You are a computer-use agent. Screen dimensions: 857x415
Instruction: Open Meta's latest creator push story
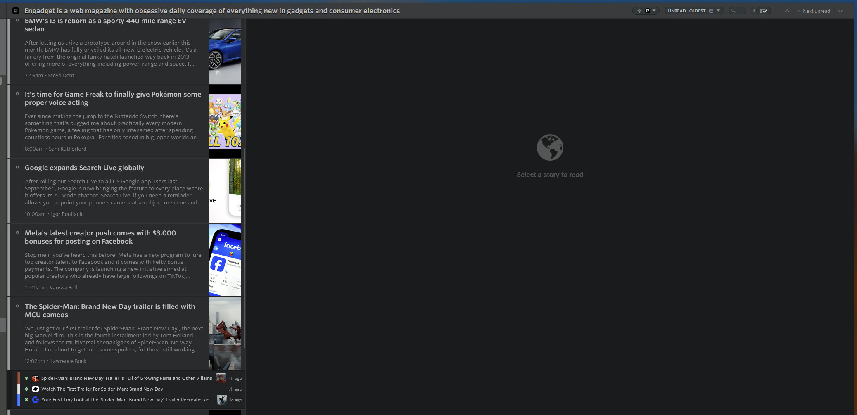tap(100, 237)
